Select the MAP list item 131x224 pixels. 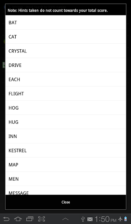[66, 164]
